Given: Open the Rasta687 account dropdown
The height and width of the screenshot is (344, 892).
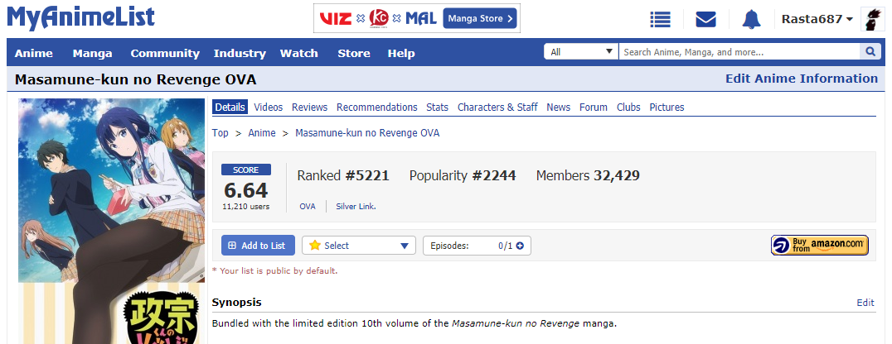Looking at the screenshot, I should click(x=817, y=19).
